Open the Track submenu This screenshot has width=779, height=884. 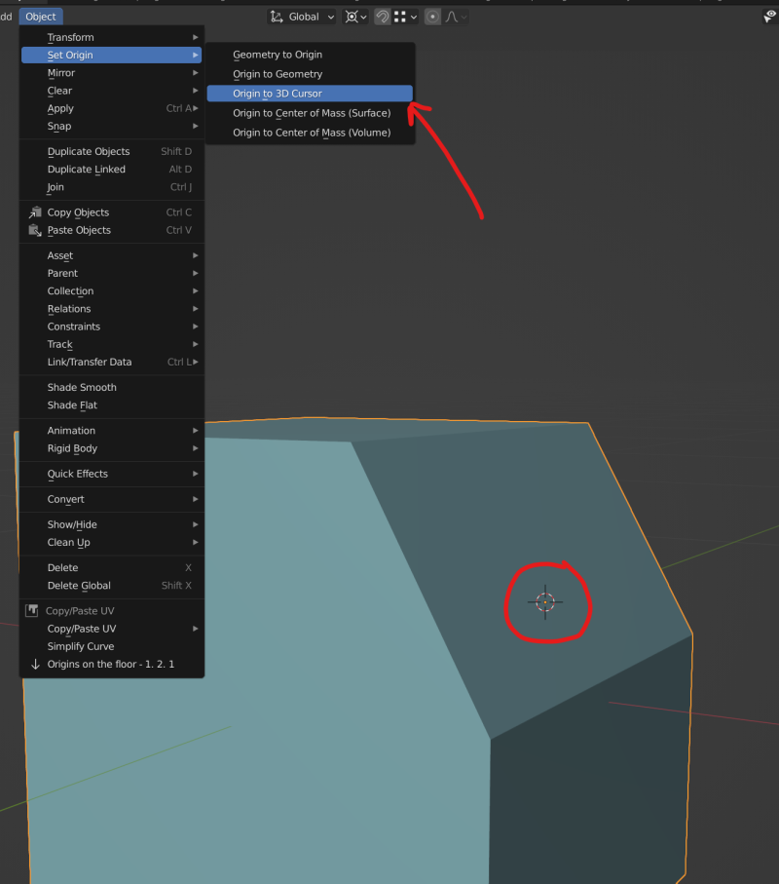112,344
